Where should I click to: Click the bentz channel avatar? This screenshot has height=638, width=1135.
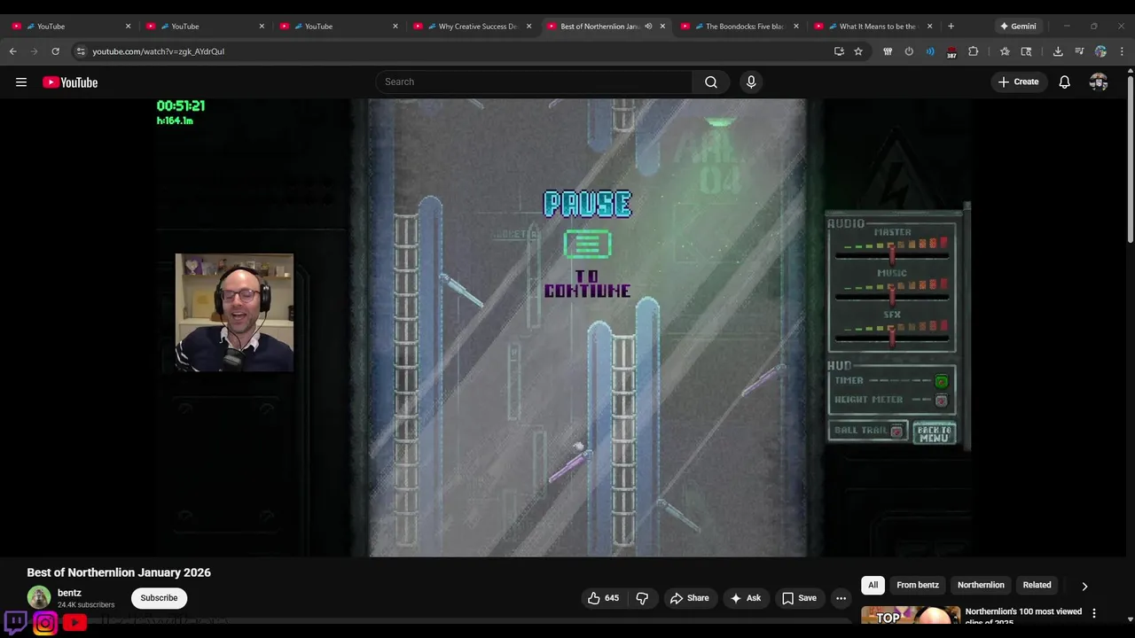(39, 598)
